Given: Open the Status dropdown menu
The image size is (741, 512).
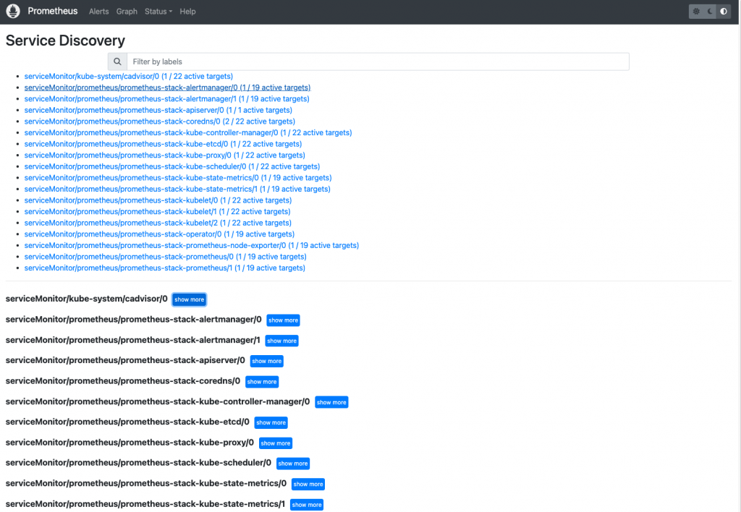Looking at the screenshot, I should click(x=158, y=12).
